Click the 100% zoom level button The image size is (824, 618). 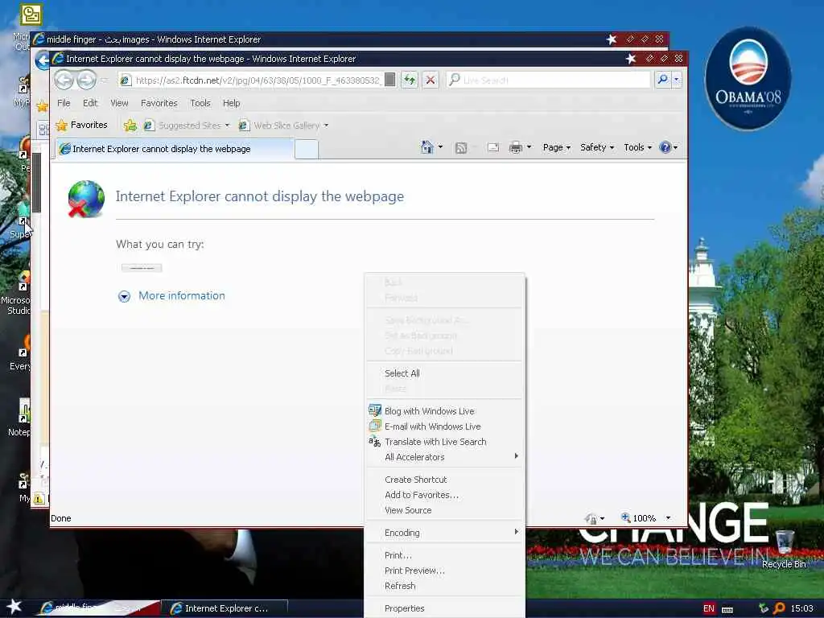pyautogui.click(x=638, y=517)
